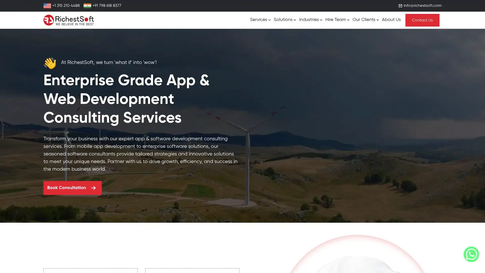Open the Industries dropdown
Viewport: 485px width, 273px height.
click(310, 20)
